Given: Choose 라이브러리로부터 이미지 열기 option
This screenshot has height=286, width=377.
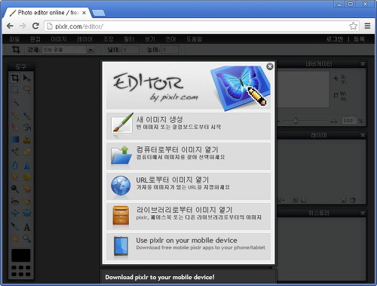Looking at the screenshot, I should coord(188,217).
